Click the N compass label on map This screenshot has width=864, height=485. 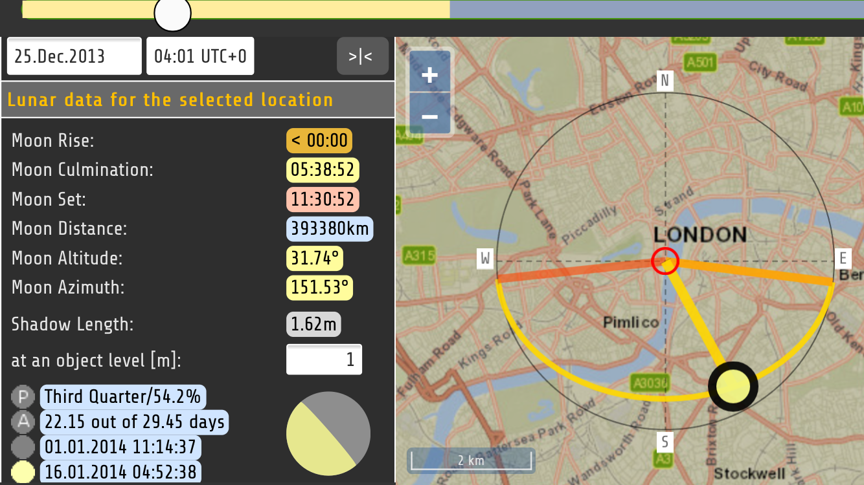coord(665,80)
